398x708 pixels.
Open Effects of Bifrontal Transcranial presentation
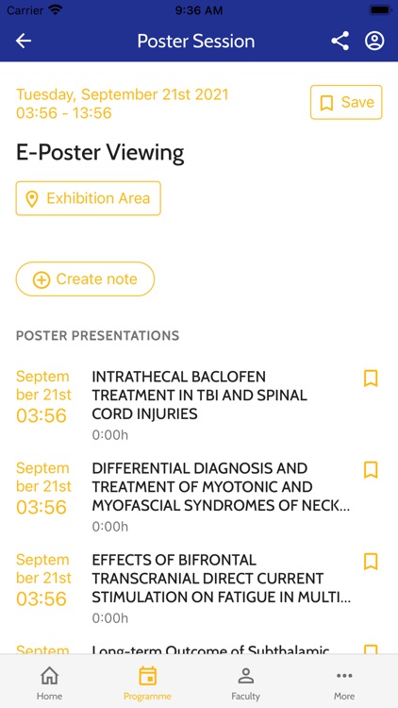199,587
